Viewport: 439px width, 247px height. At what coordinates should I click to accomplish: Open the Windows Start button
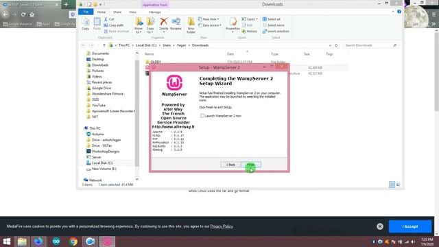point(6,242)
